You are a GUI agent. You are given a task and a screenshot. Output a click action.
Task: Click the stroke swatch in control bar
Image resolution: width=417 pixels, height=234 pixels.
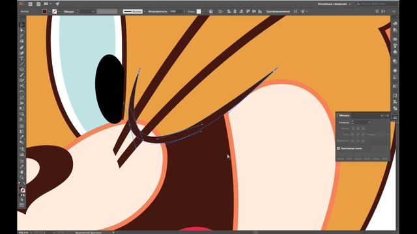[55, 12]
